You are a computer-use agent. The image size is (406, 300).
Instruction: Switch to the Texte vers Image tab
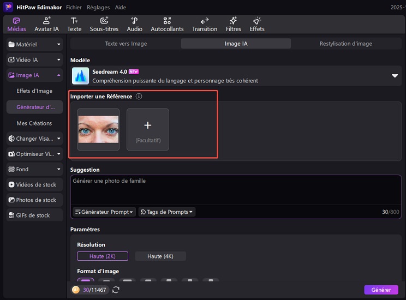click(126, 44)
